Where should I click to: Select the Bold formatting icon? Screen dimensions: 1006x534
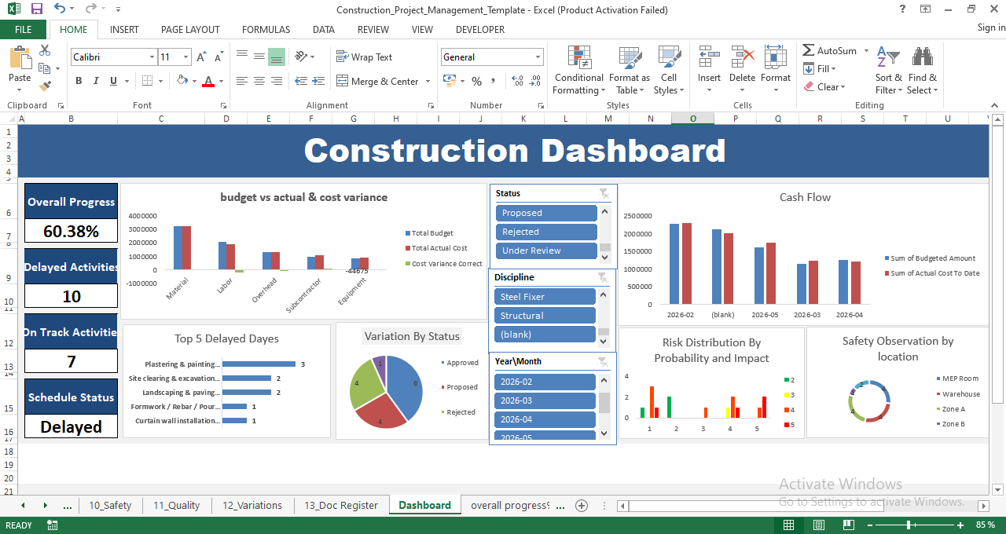pyautogui.click(x=78, y=81)
